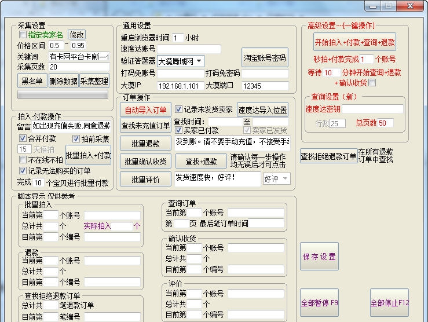Open the 验证答题器 dropdown
Viewport: 428px width, 322px height.
180,61
